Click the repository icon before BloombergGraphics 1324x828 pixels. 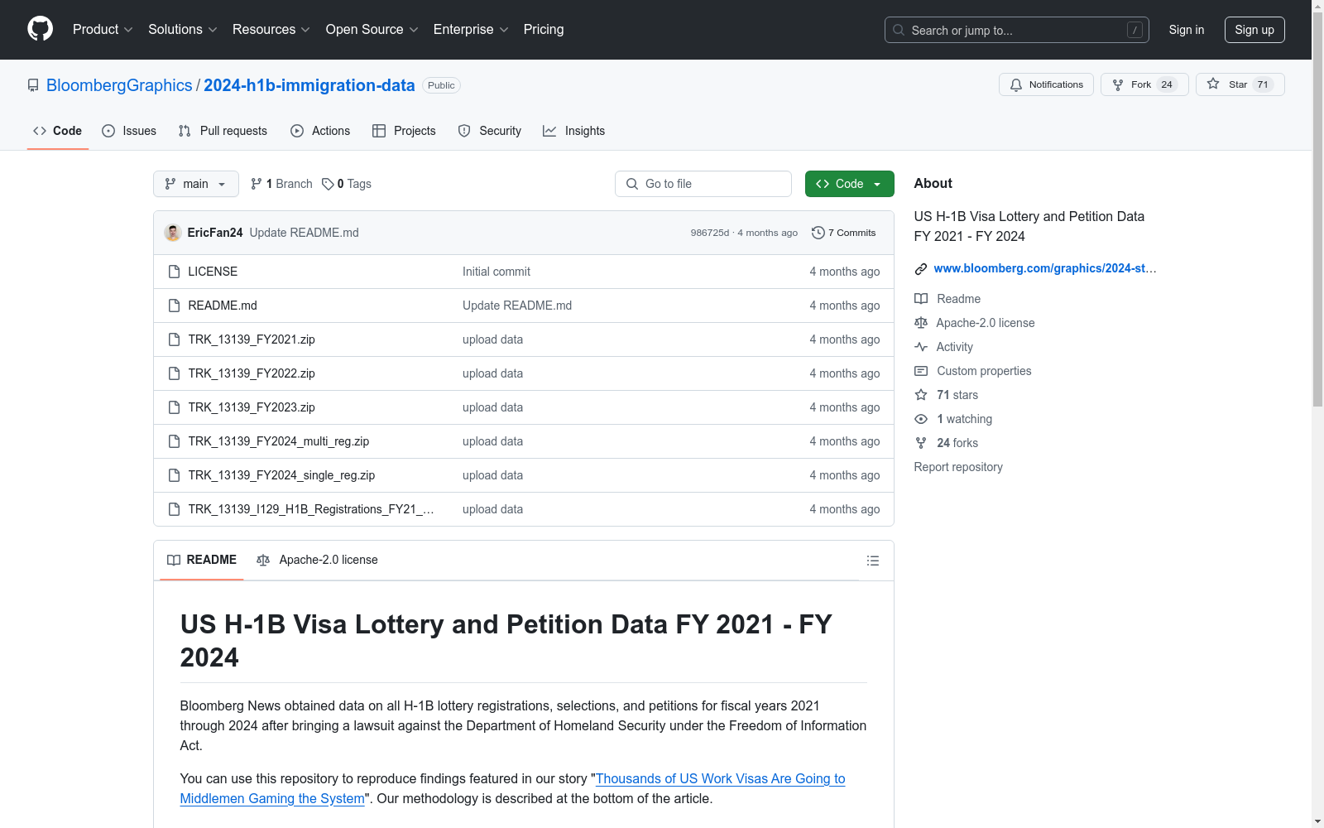tap(33, 85)
